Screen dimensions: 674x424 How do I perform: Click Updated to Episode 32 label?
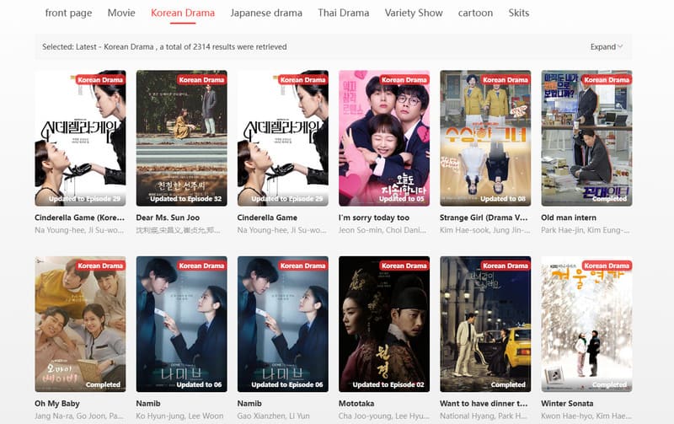pyautogui.click(x=185, y=199)
